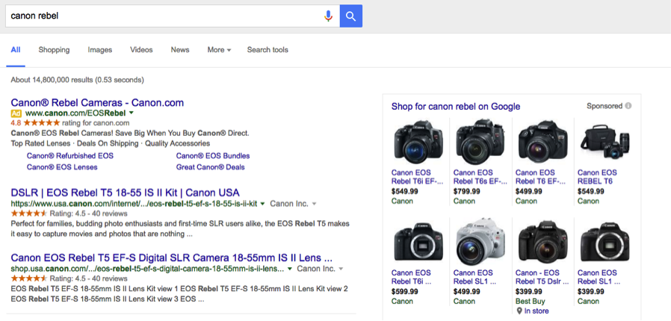Click the voice search microphone icon
Viewport: 671px width, 321px height.
(x=328, y=16)
